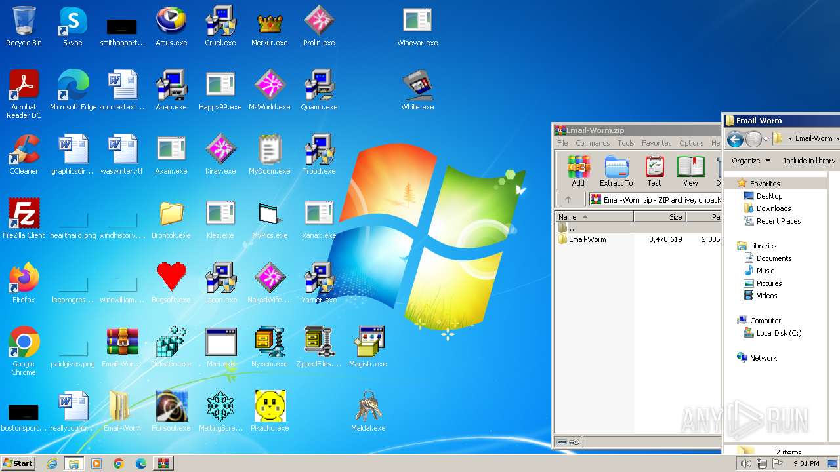The height and width of the screenshot is (472, 840).
Task: Select the Prolin.exe desktop icon
Action: [319, 26]
